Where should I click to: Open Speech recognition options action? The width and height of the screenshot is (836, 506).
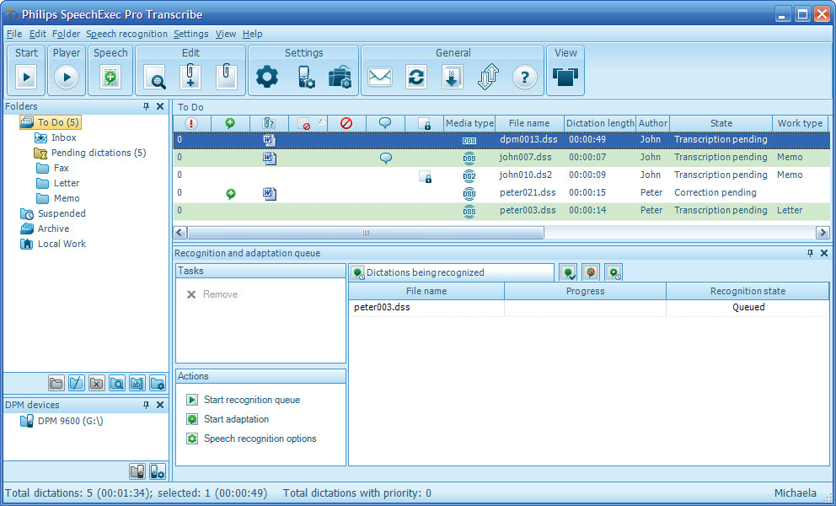tap(251, 439)
